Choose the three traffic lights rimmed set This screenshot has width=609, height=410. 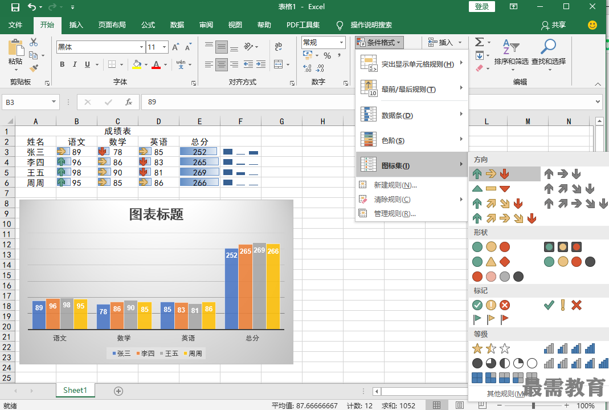562,247
